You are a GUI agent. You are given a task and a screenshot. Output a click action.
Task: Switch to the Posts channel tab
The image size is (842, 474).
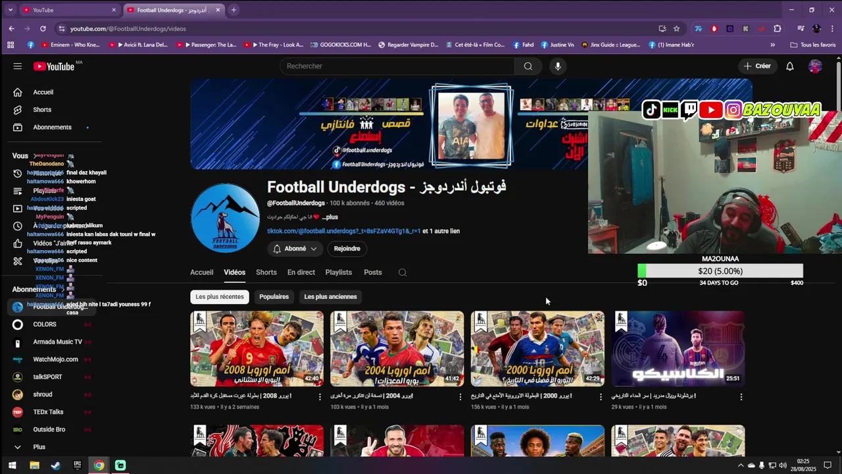tap(373, 273)
